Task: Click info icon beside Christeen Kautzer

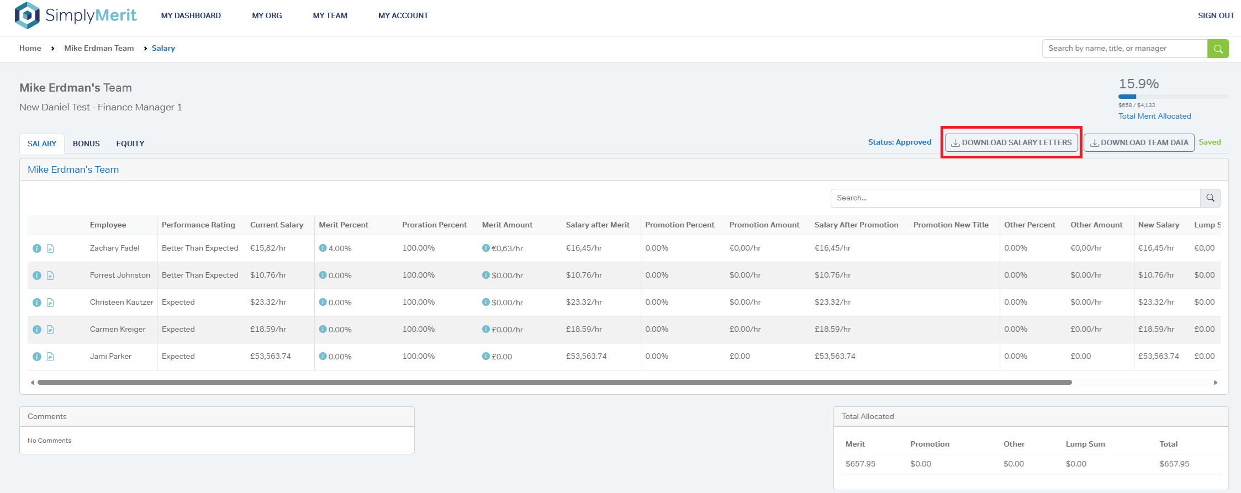Action: 37,303
